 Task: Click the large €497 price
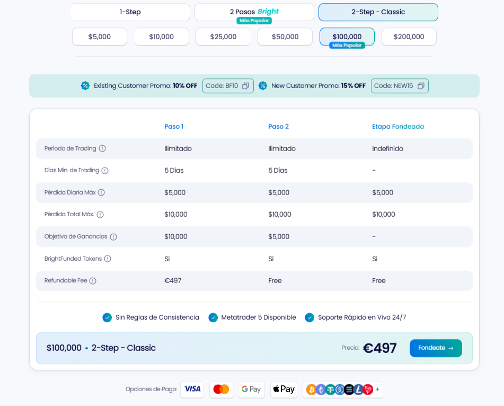click(x=379, y=348)
